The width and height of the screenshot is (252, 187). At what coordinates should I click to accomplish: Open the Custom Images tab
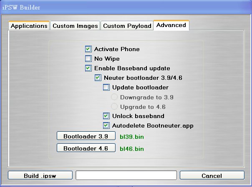click(x=75, y=26)
